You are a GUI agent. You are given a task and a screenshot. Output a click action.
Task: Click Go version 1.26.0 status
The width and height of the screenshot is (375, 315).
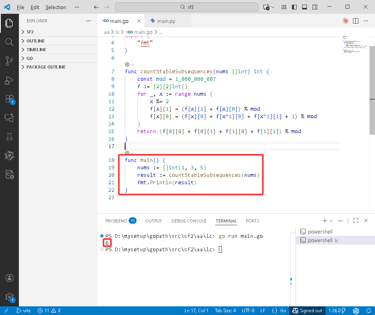coord(337,311)
